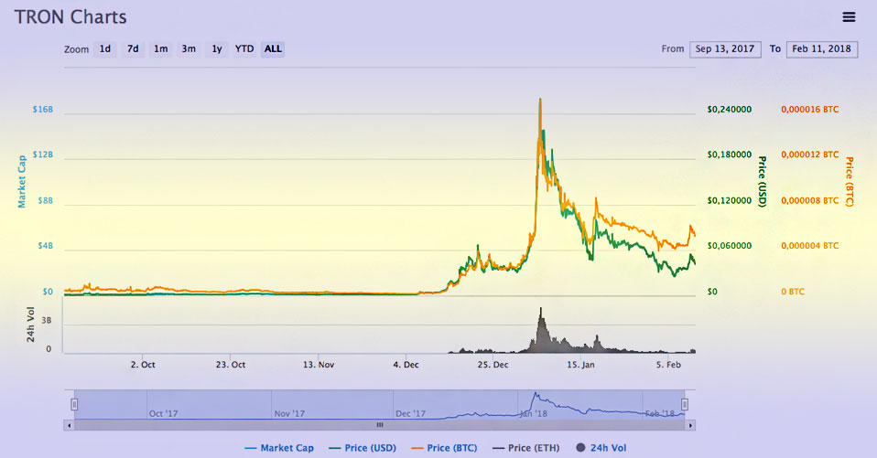Select the YTD zoom option
Image resolution: width=877 pixels, height=458 pixels.
(x=244, y=48)
